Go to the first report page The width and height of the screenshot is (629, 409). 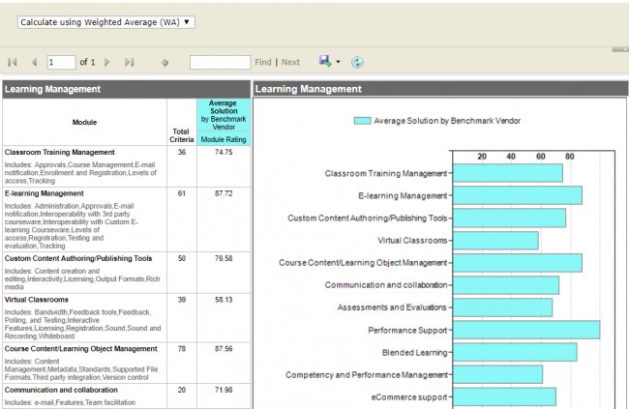coord(13,62)
